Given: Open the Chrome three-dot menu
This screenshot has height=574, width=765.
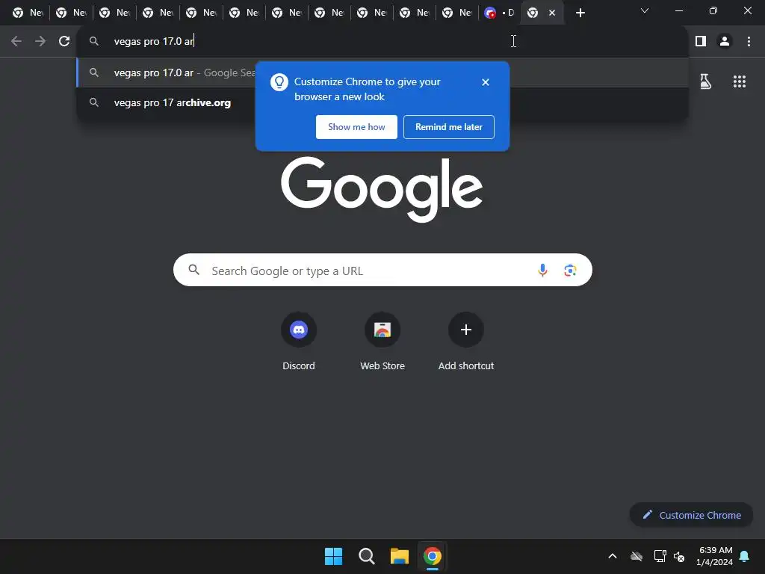Looking at the screenshot, I should tap(749, 42).
